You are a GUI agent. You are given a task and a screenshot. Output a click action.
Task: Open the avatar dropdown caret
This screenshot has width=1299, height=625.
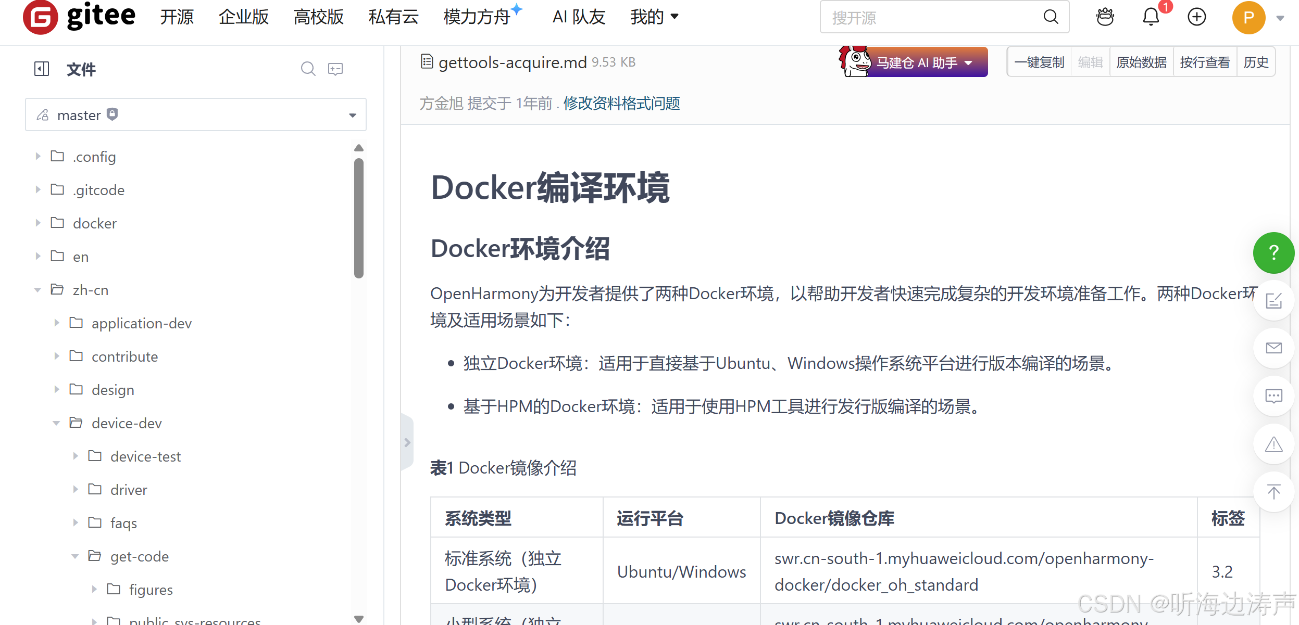point(1280,18)
